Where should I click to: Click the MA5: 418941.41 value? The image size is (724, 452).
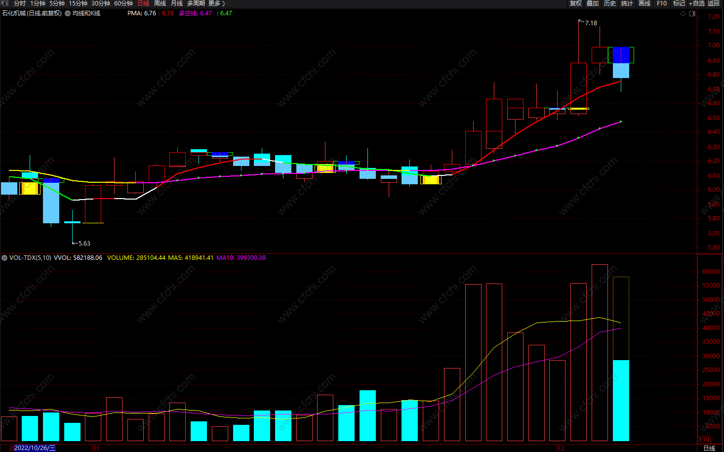point(191,258)
